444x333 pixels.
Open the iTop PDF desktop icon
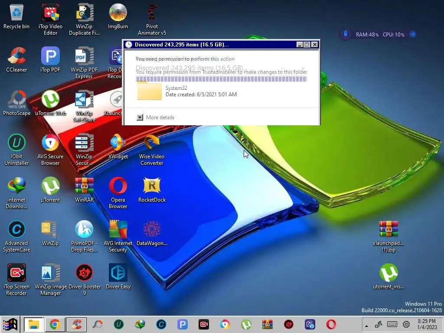tap(50, 60)
